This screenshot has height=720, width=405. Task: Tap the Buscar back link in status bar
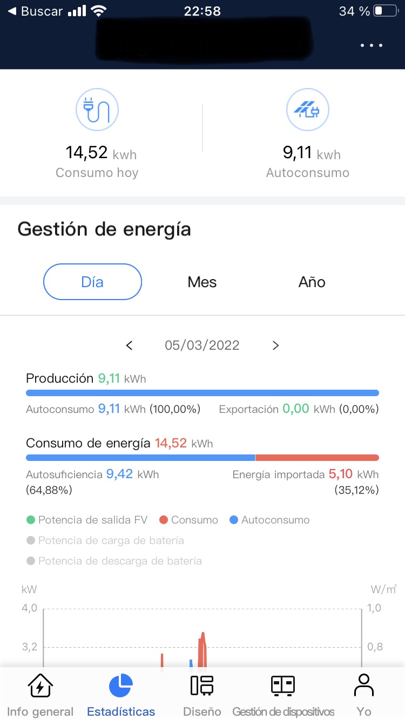click(x=36, y=11)
